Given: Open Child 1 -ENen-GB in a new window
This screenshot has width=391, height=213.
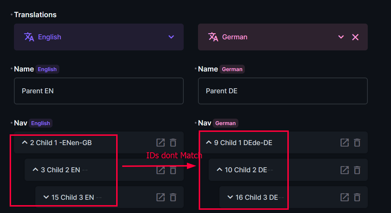Looking at the screenshot, I should click(x=160, y=142).
